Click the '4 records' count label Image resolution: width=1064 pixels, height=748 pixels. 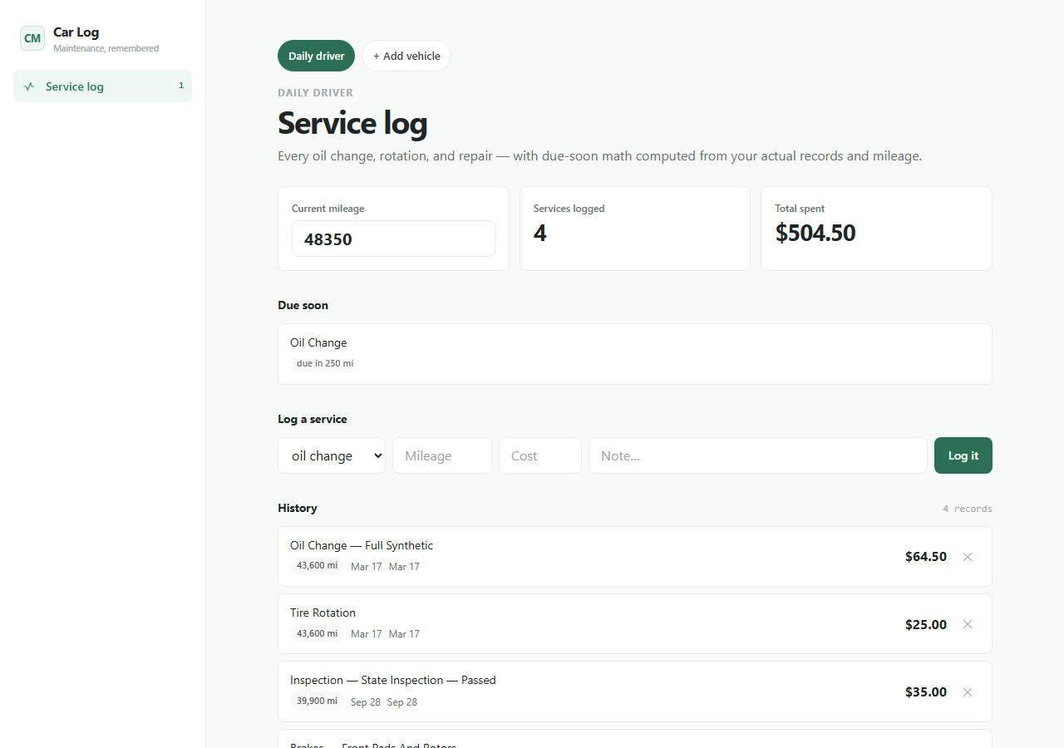pyautogui.click(x=968, y=509)
